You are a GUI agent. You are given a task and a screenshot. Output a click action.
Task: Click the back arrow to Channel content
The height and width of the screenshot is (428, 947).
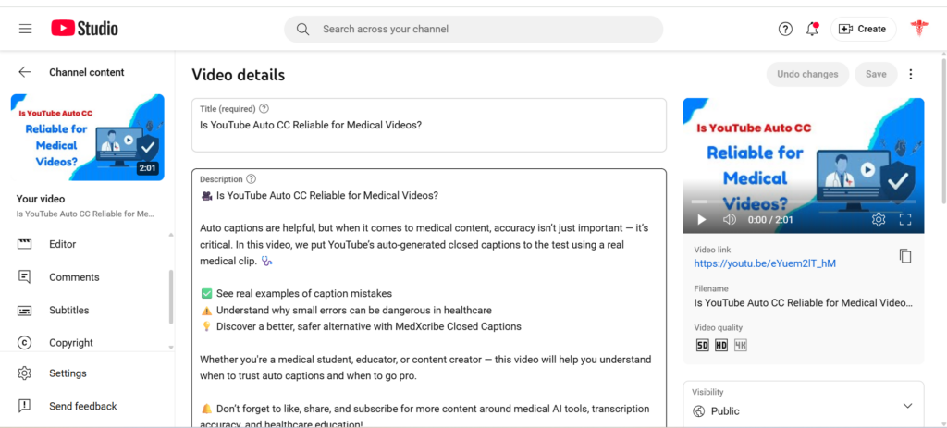pos(24,72)
